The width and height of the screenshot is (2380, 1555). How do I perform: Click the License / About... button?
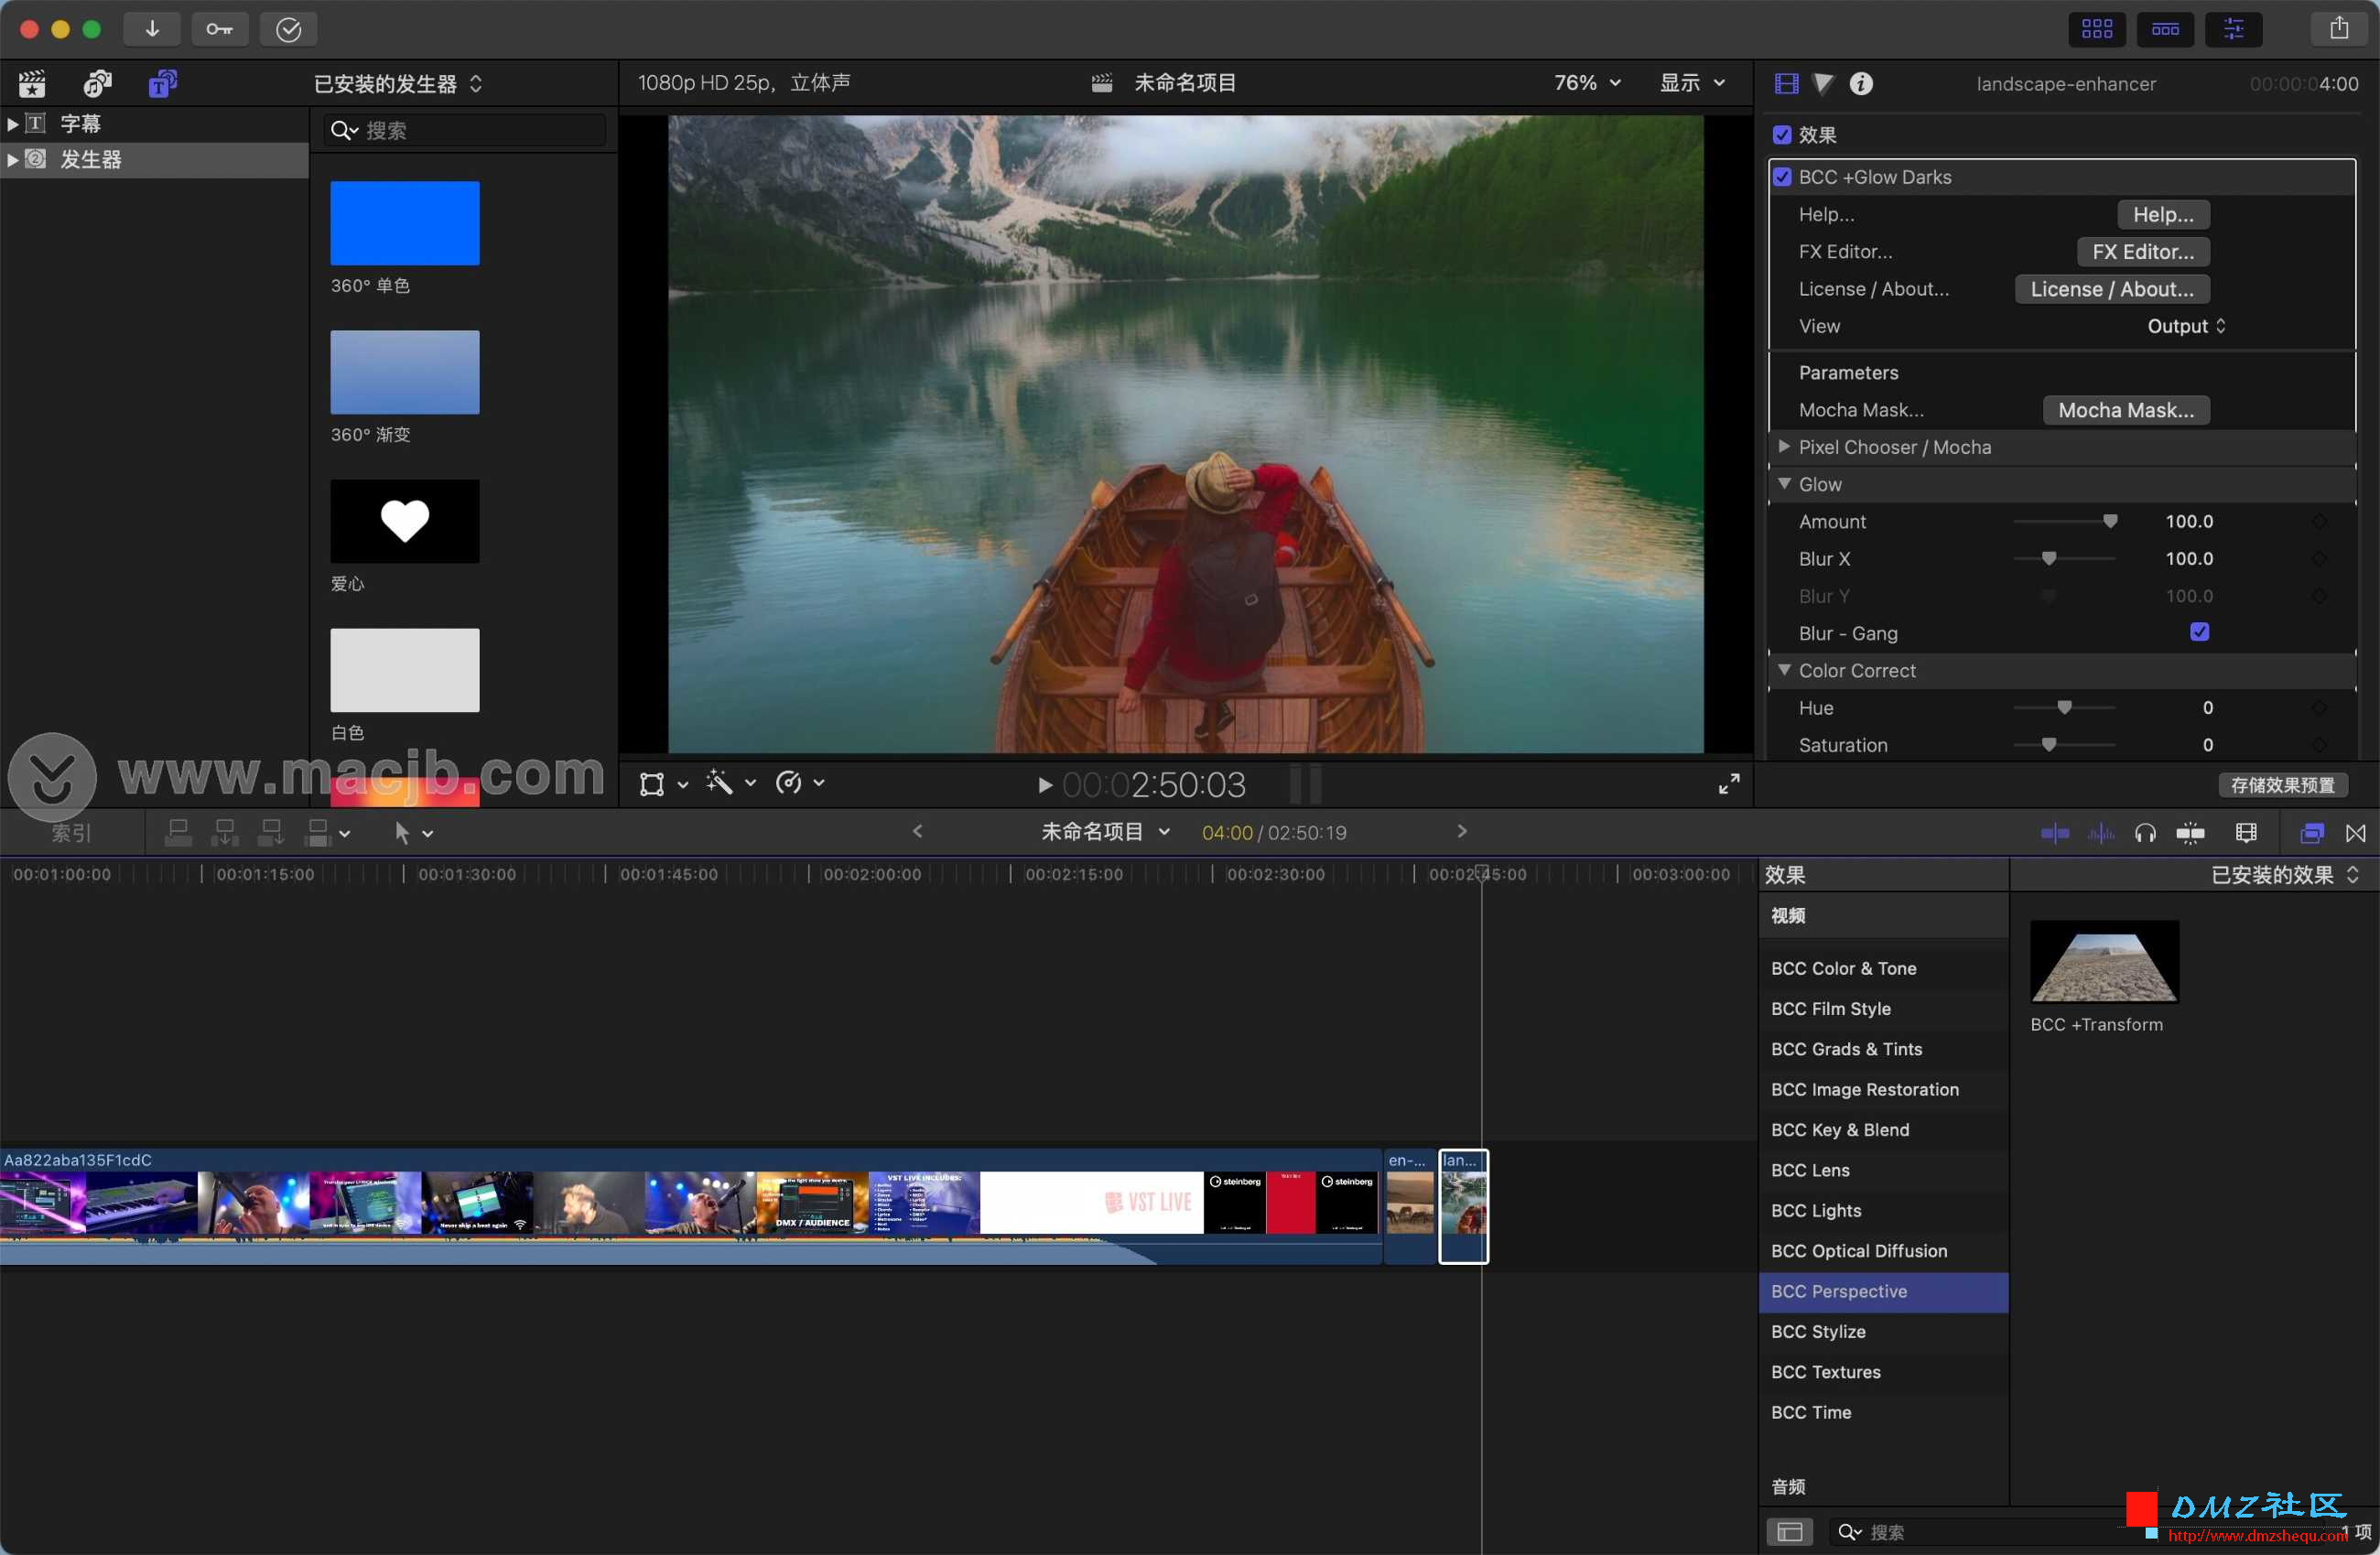(x=2112, y=289)
